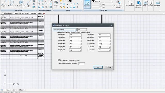Switch to the Без имени0 document tab
Viewport: 165px width, 93px height.
click(x=7, y=13)
